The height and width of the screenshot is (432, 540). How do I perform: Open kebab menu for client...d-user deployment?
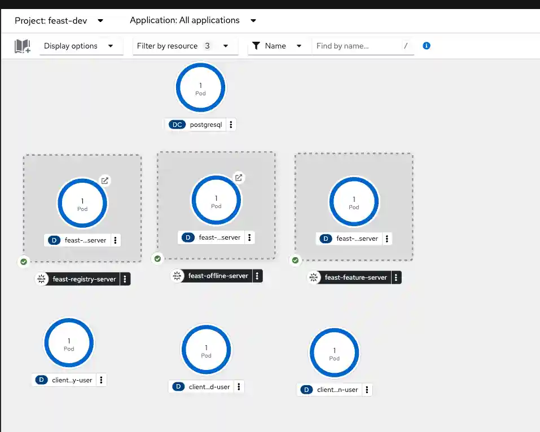point(239,387)
